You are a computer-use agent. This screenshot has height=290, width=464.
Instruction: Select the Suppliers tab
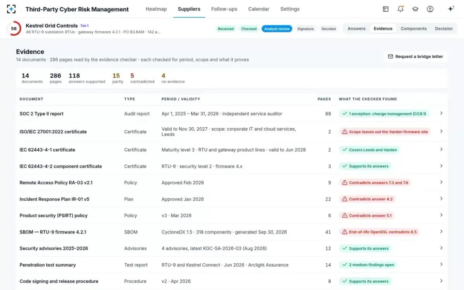(x=189, y=9)
